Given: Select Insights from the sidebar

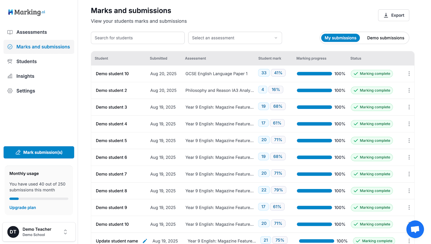Looking at the screenshot, I should [25, 76].
